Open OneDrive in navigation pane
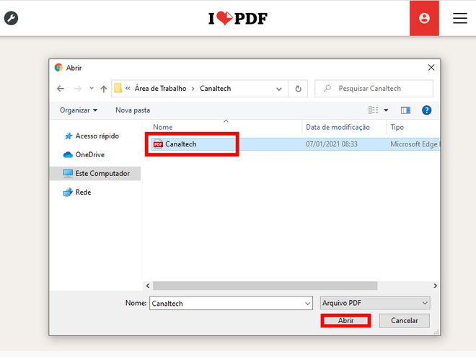Screen dimensions: 476x357 point(90,155)
